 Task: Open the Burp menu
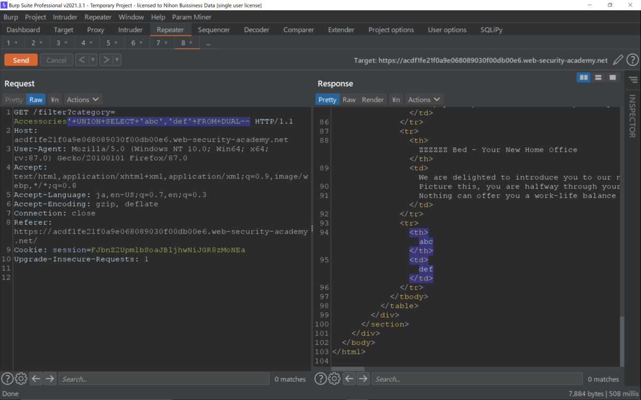tap(11, 17)
